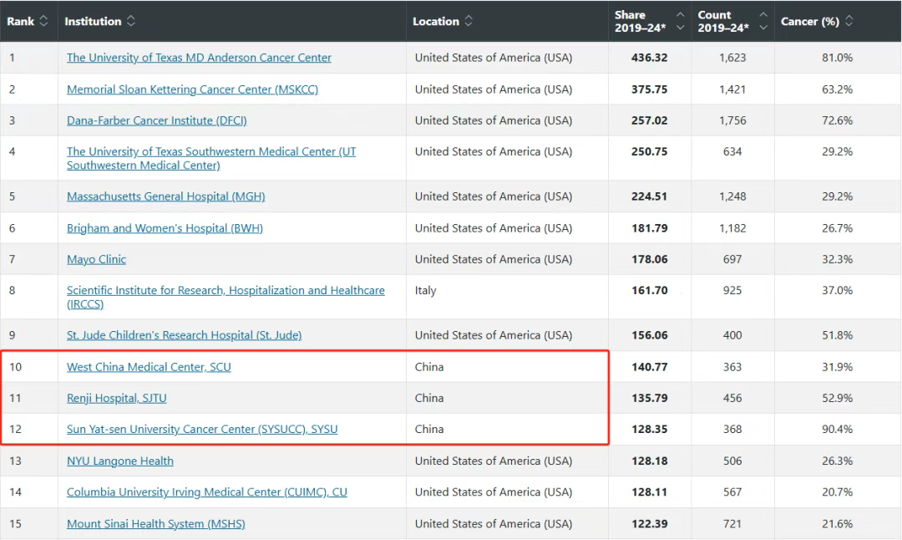Select cancer percentage 72.6%
This screenshot has width=902, height=540.
(x=837, y=120)
